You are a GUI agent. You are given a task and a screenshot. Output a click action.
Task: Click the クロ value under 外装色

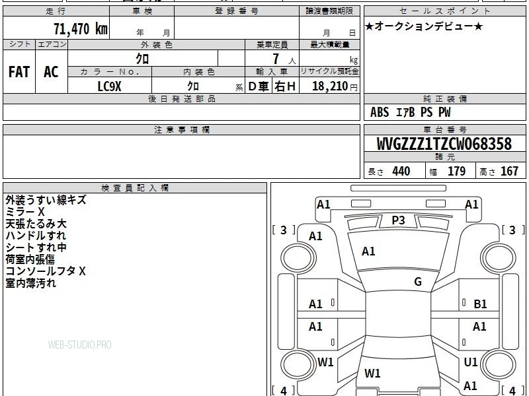click(142, 59)
